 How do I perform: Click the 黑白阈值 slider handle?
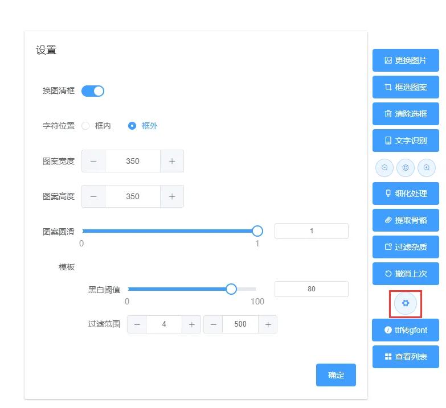point(231,289)
